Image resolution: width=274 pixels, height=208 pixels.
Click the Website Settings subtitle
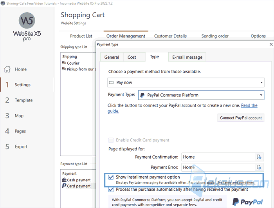tap(74, 23)
